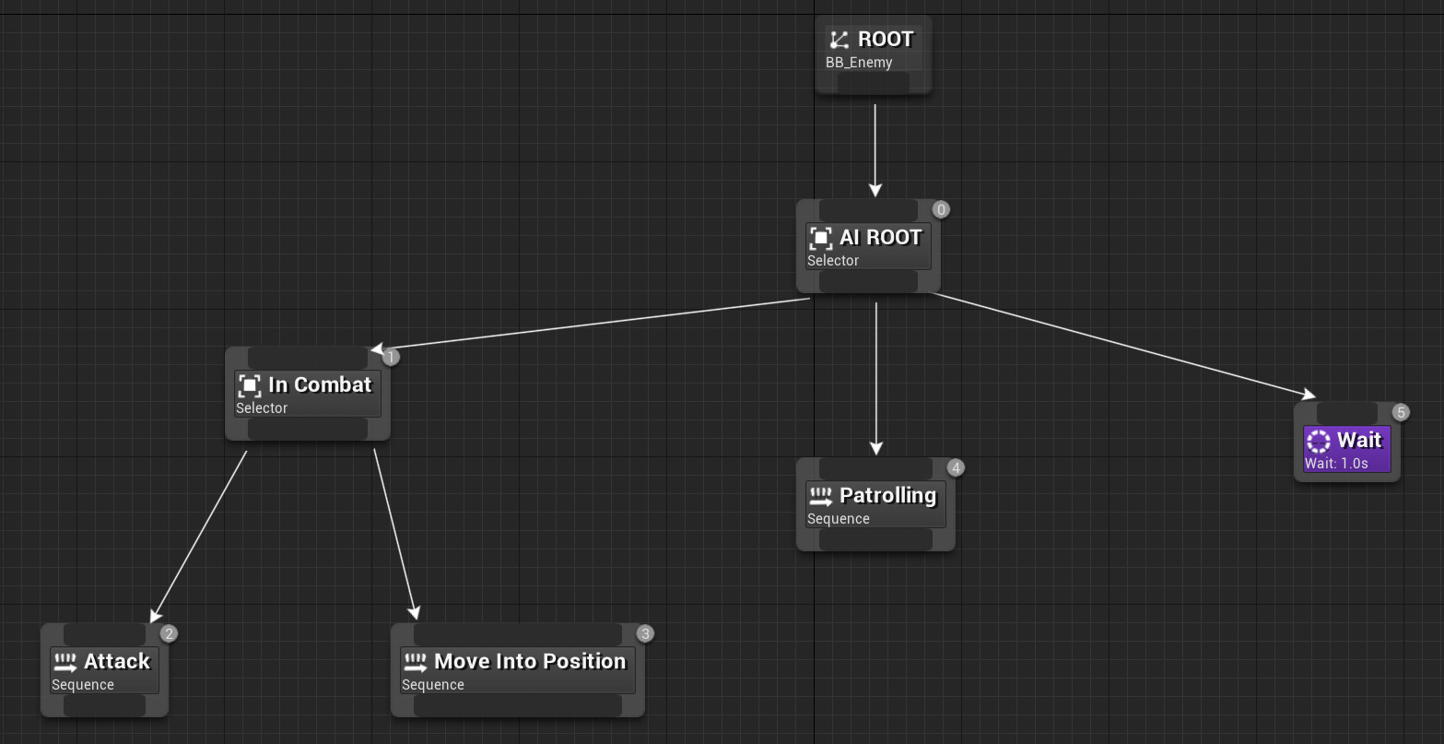Click the purple Wait: 1.0s task node

(x=1345, y=449)
